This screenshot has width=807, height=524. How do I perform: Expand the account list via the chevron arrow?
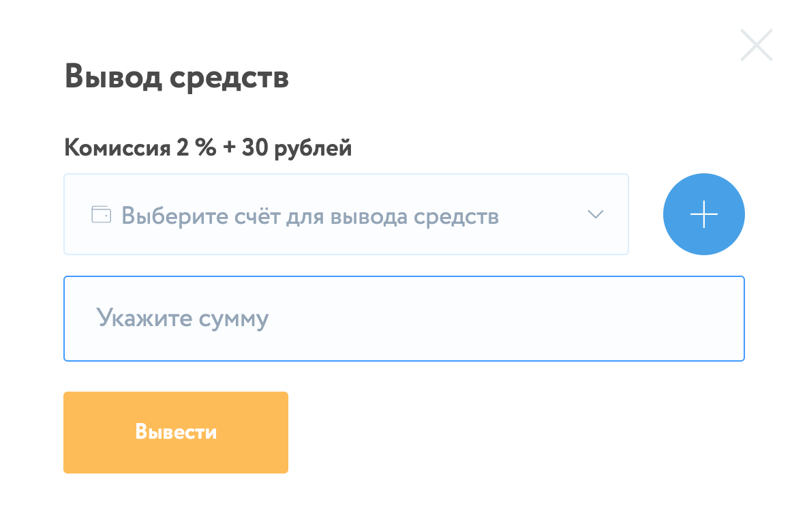(x=595, y=215)
